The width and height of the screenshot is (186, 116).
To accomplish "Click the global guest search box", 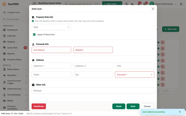I will (x=82, y=4).
